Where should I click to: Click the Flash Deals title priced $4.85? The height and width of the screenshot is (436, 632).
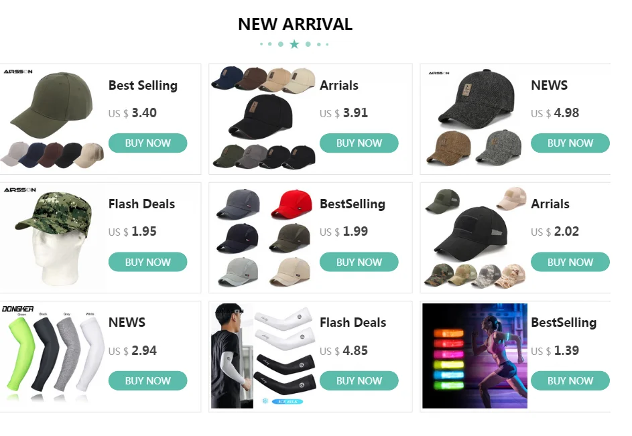[353, 322]
